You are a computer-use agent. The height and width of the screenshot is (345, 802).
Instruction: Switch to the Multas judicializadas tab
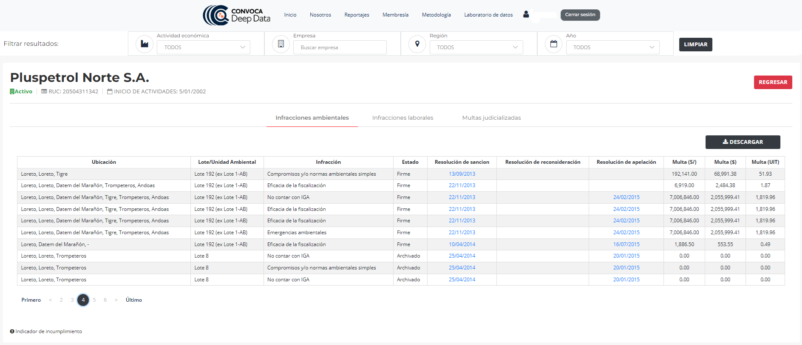click(x=491, y=118)
